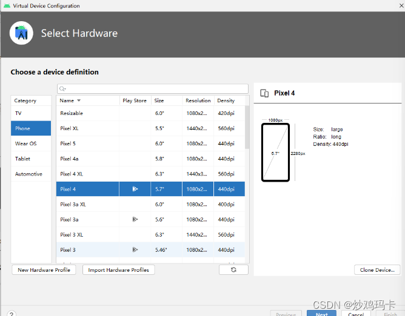Image resolution: width=405 pixels, height=316 pixels.
Task: Select the Wear OS category
Action: (31, 143)
